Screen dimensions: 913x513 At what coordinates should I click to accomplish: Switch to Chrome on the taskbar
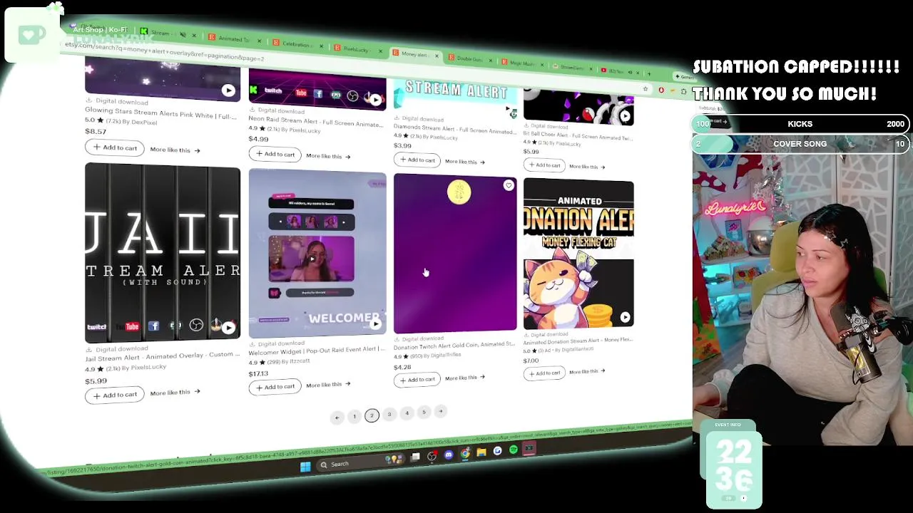[x=465, y=453]
